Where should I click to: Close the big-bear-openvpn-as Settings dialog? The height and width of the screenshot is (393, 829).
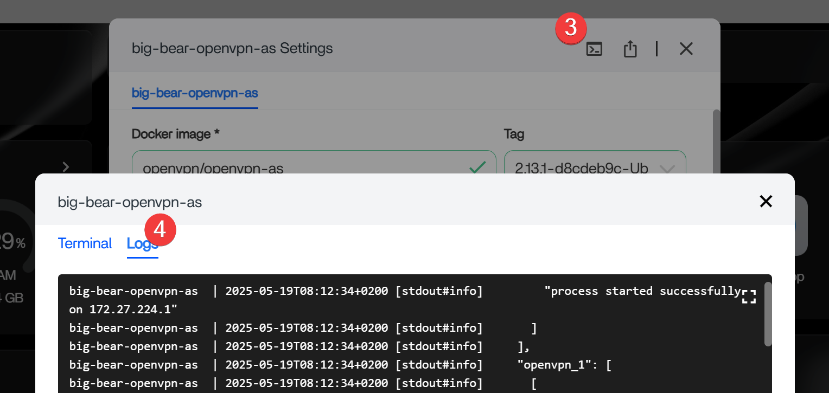coord(686,49)
